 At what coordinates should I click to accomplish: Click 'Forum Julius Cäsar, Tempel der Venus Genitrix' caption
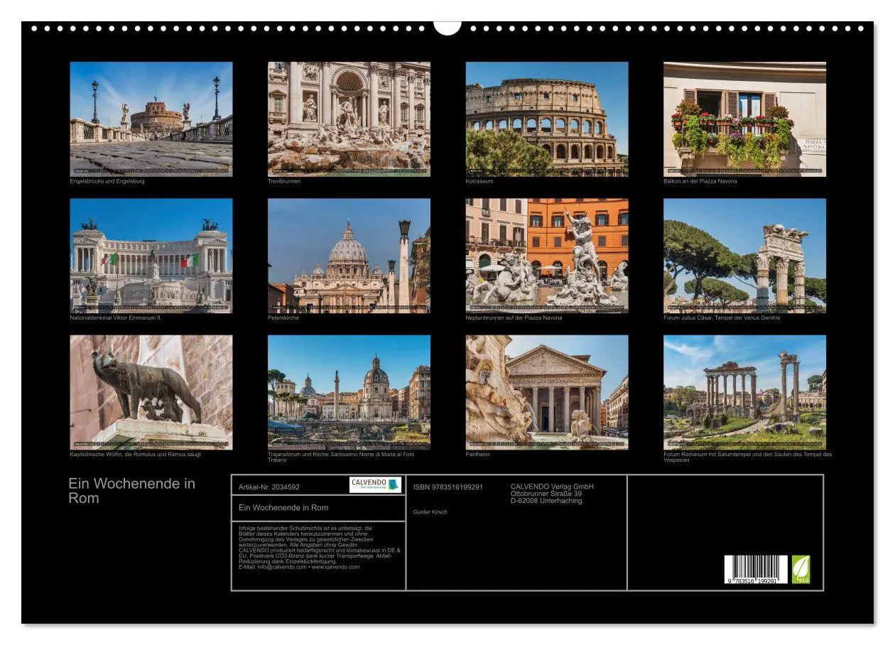coord(722,318)
